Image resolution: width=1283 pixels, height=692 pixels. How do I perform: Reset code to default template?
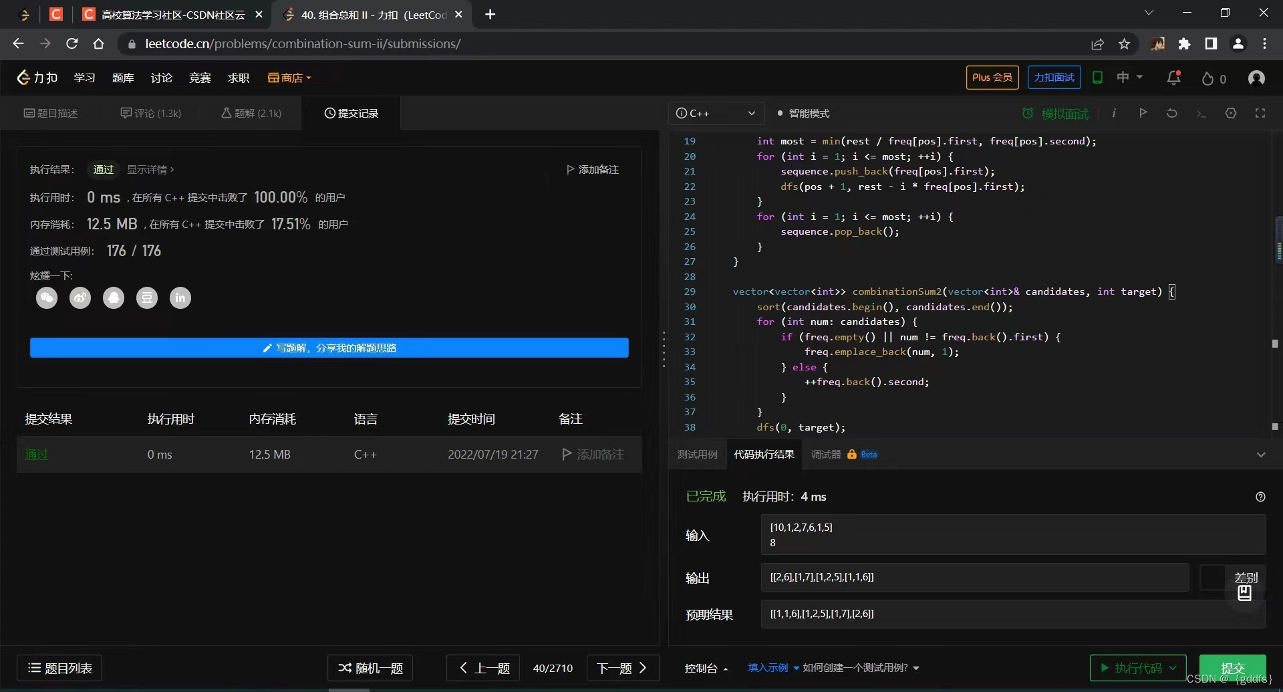pyautogui.click(x=1172, y=113)
